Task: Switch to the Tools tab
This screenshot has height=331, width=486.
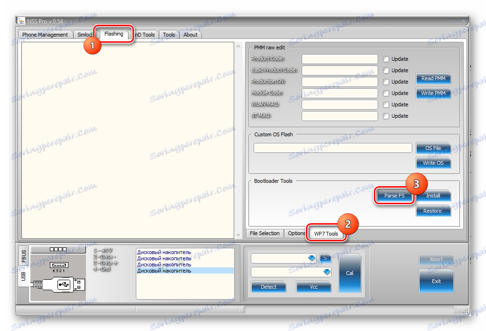Action: (x=169, y=35)
